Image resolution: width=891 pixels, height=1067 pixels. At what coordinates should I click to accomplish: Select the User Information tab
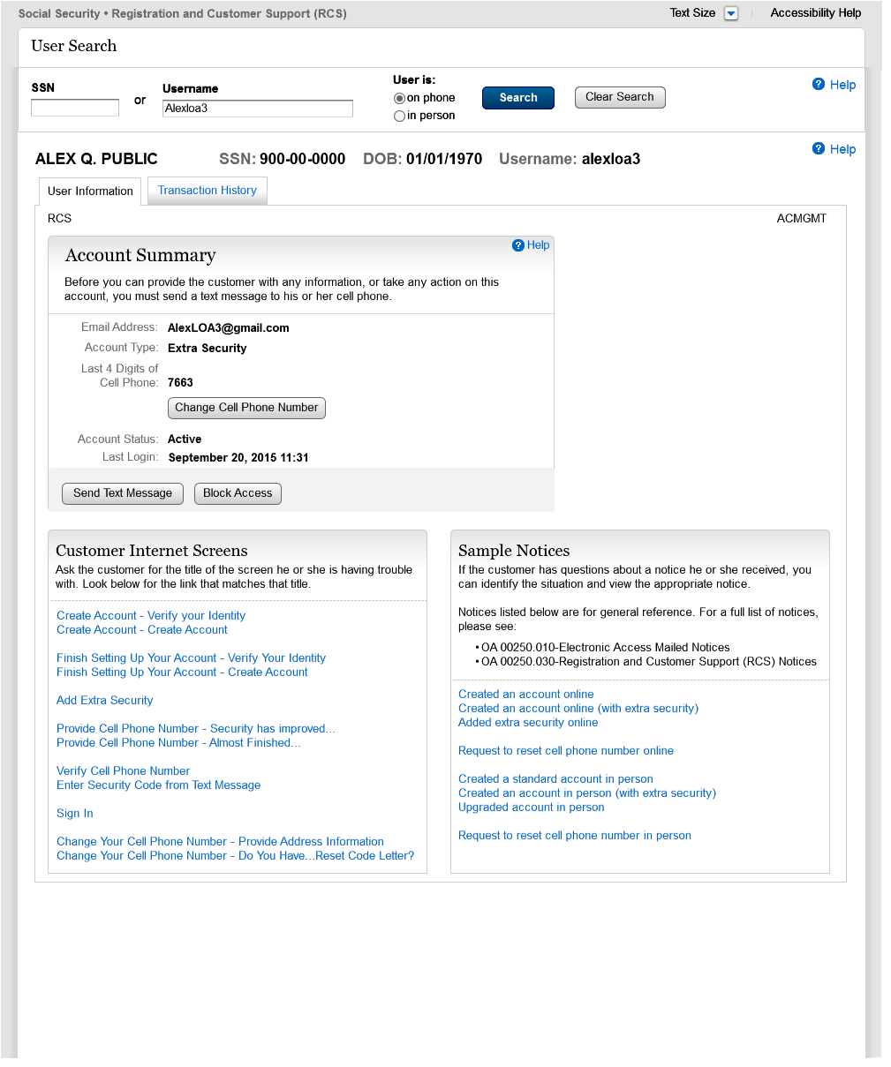point(90,192)
